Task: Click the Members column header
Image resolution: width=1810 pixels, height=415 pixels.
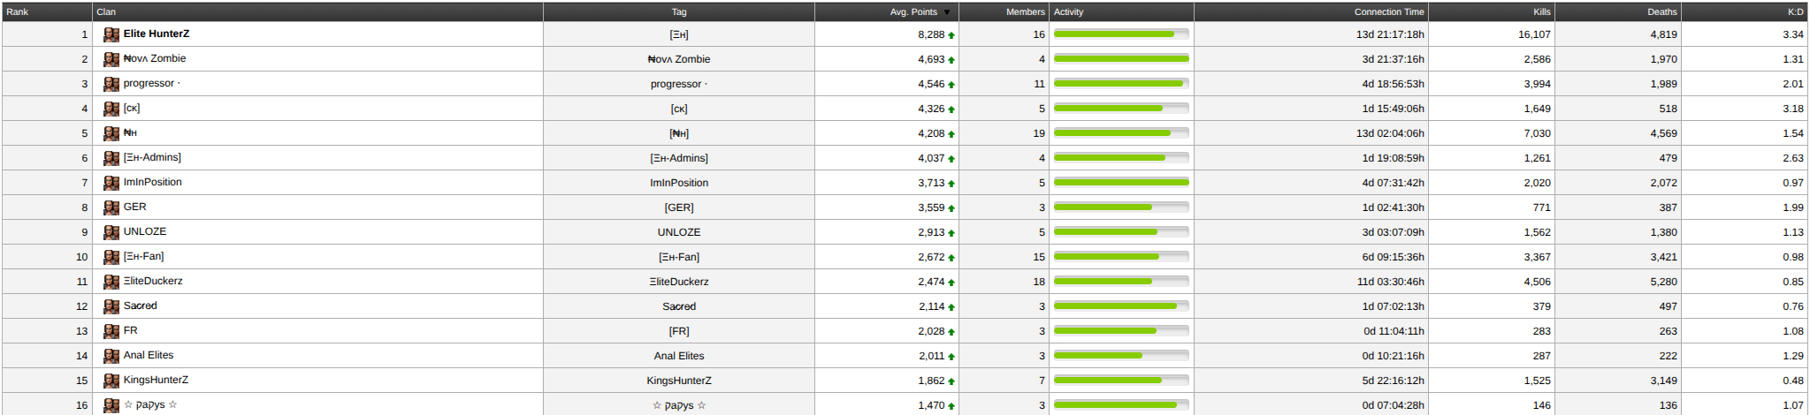Action: pos(1025,11)
